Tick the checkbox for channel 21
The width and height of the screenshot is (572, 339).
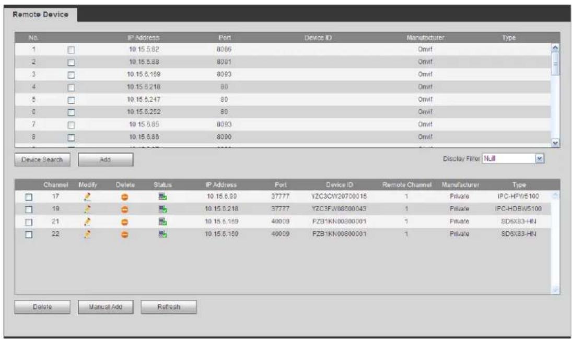(29, 222)
